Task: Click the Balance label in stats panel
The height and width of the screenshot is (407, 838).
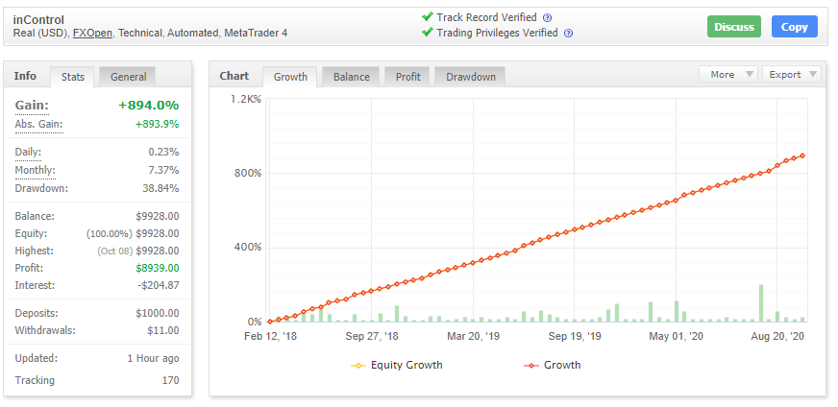Action: [35, 216]
